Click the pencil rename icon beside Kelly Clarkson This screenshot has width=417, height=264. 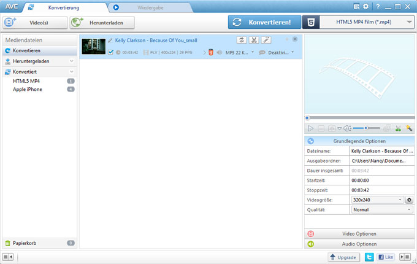[x=110, y=41]
